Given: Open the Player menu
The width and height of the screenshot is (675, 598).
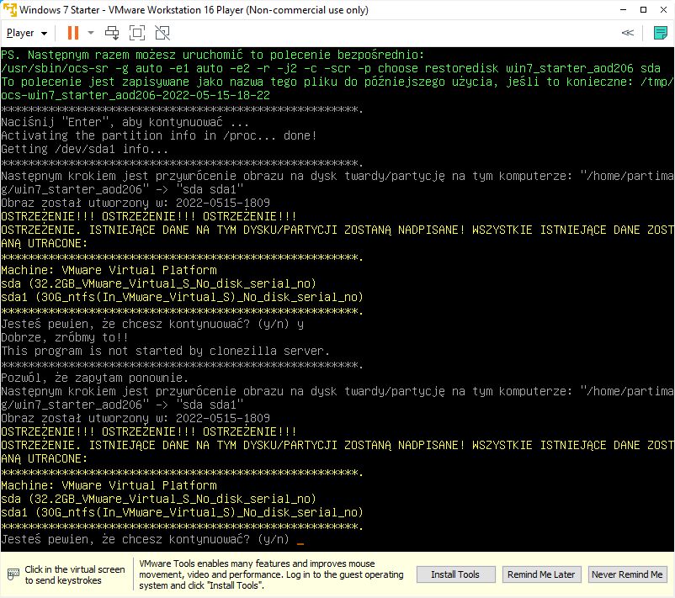Looking at the screenshot, I should coord(20,33).
